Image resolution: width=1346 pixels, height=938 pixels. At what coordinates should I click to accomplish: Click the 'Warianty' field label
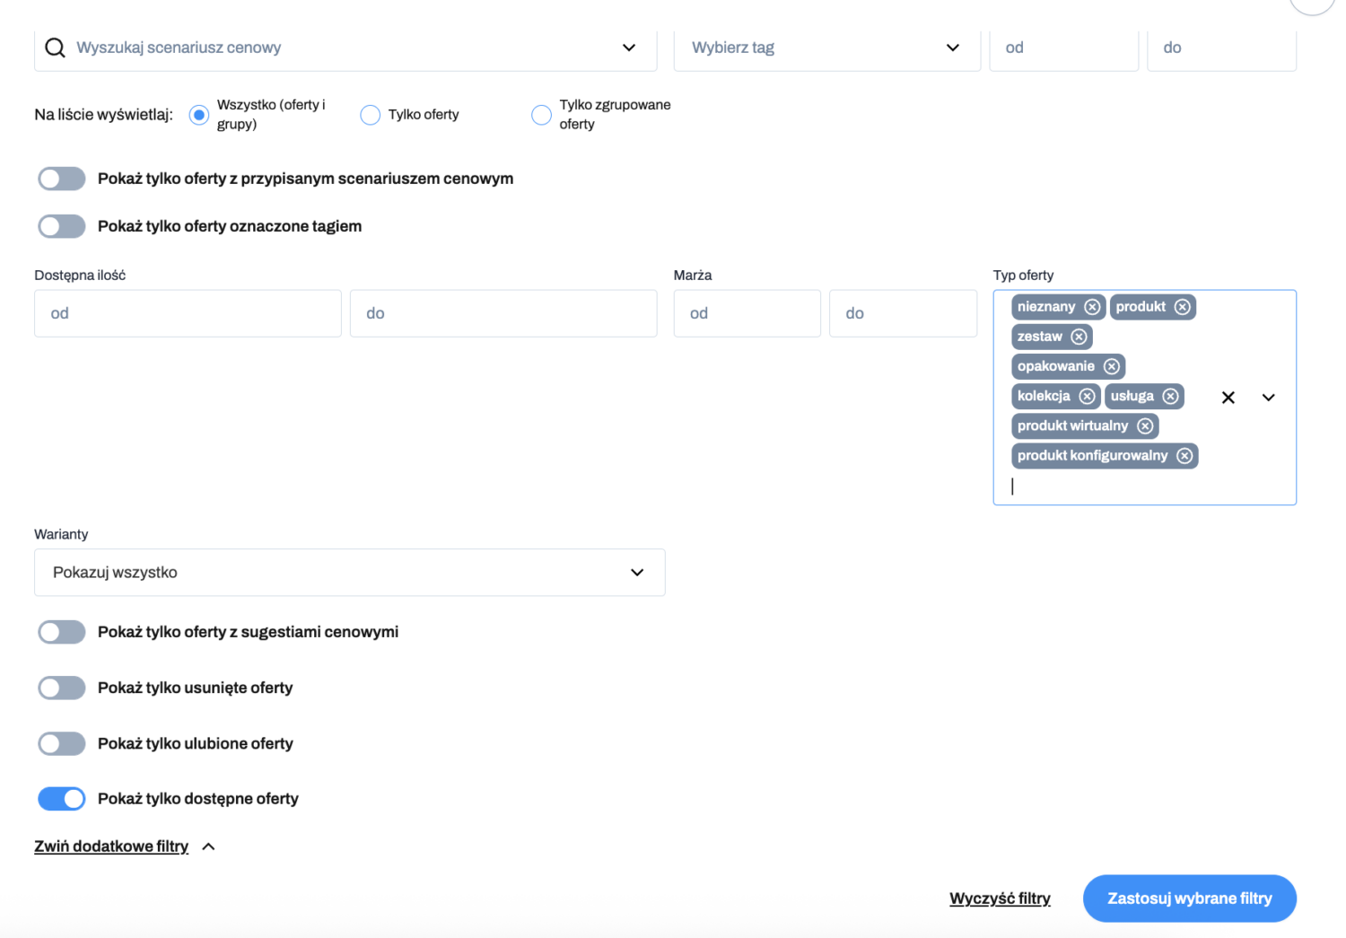click(61, 534)
